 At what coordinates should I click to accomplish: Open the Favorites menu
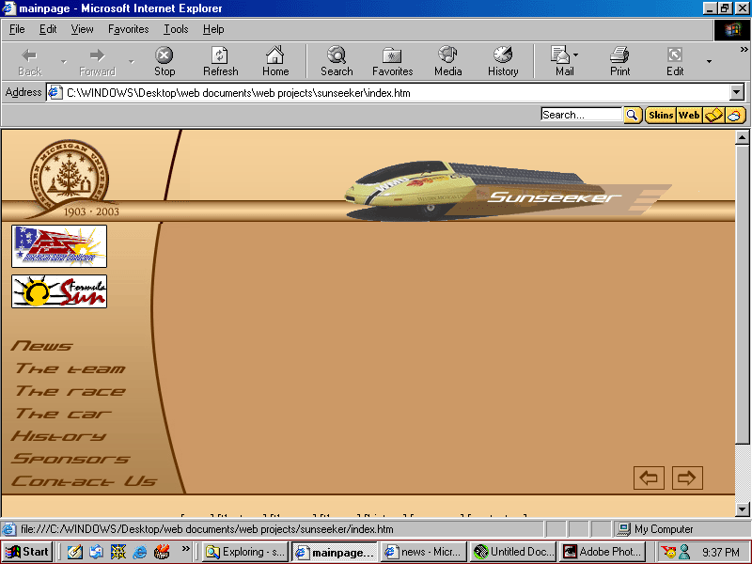(128, 29)
